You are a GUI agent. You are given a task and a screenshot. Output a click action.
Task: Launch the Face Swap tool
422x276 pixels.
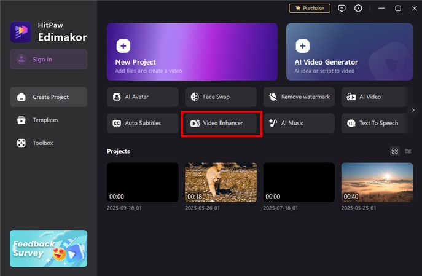(221, 97)
